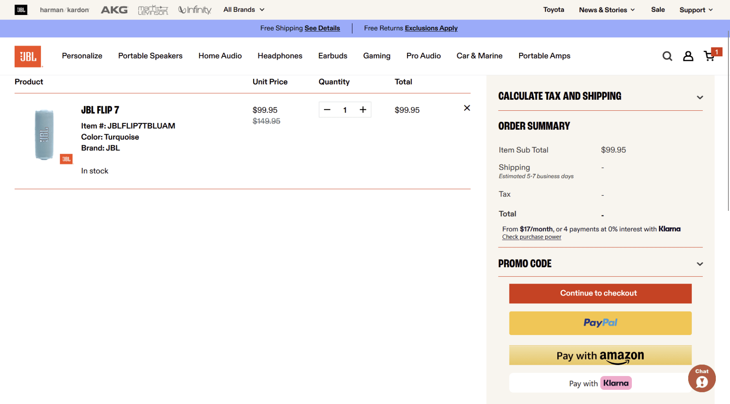Decrease quantity with the minus stepper
Screen dimensions: 730x404
click(x=327, y=110)
